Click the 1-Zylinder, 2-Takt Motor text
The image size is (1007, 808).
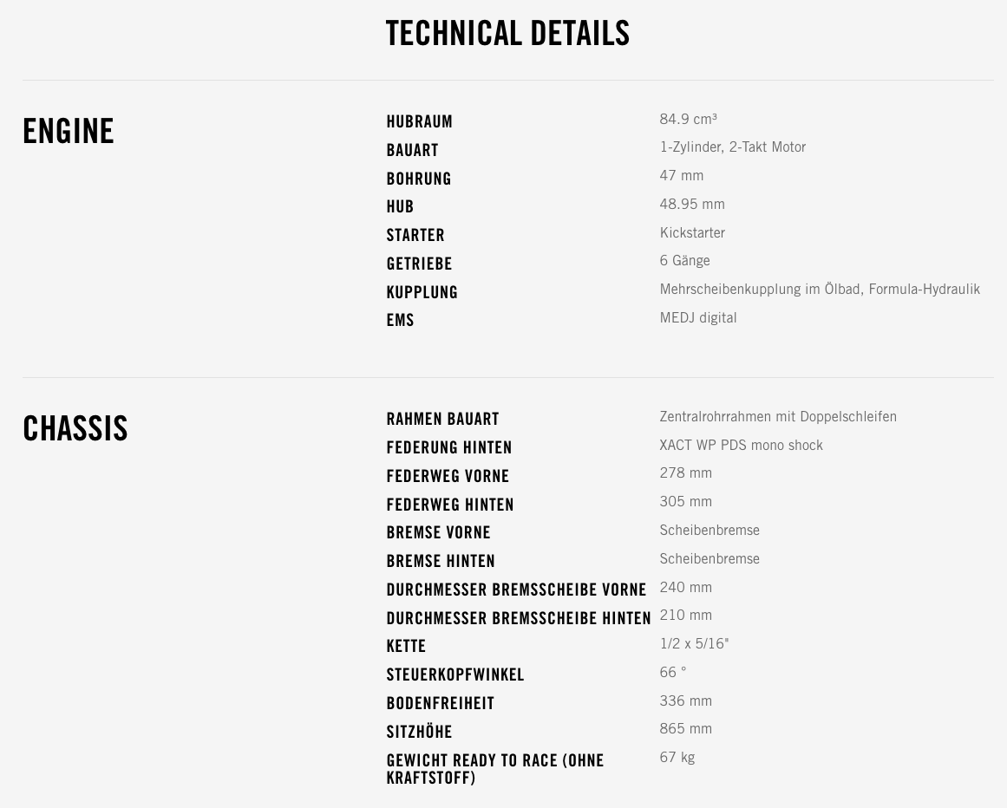click(732, 147)
